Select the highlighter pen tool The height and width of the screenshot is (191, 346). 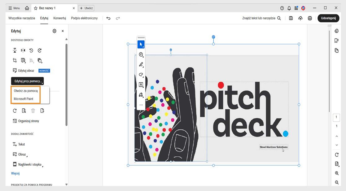click(141, 64)
